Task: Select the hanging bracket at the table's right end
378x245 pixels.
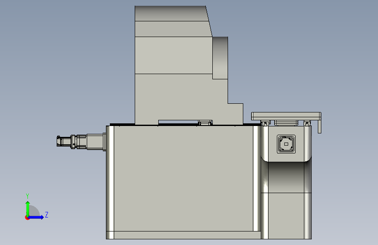Action: 320,126
